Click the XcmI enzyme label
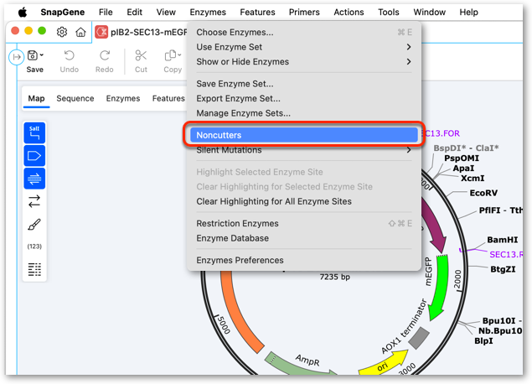The image size is (532, 384). pyautogui.click(x=473, y=179)
